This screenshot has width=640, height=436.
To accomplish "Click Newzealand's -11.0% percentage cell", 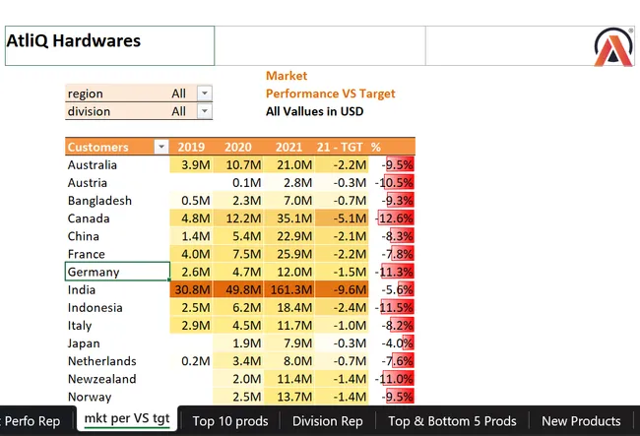I will [392, 379].
